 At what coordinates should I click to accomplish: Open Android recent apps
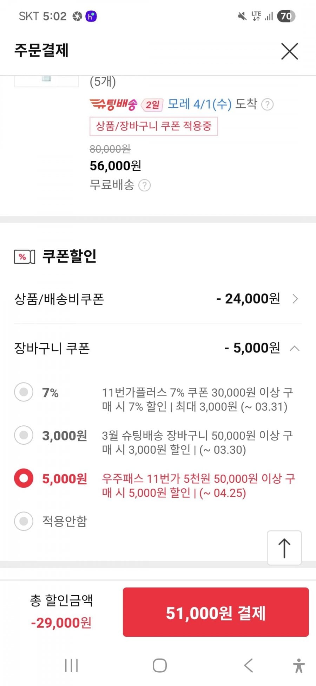tap(71, 666)
